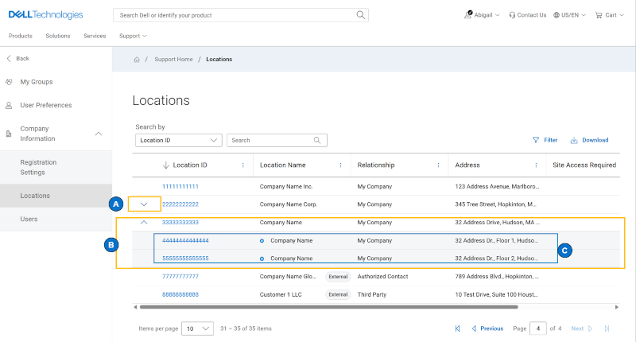636x342 pixels.
Task: Click the Dell Technologies logo
Action: click(x=45, y=15)
